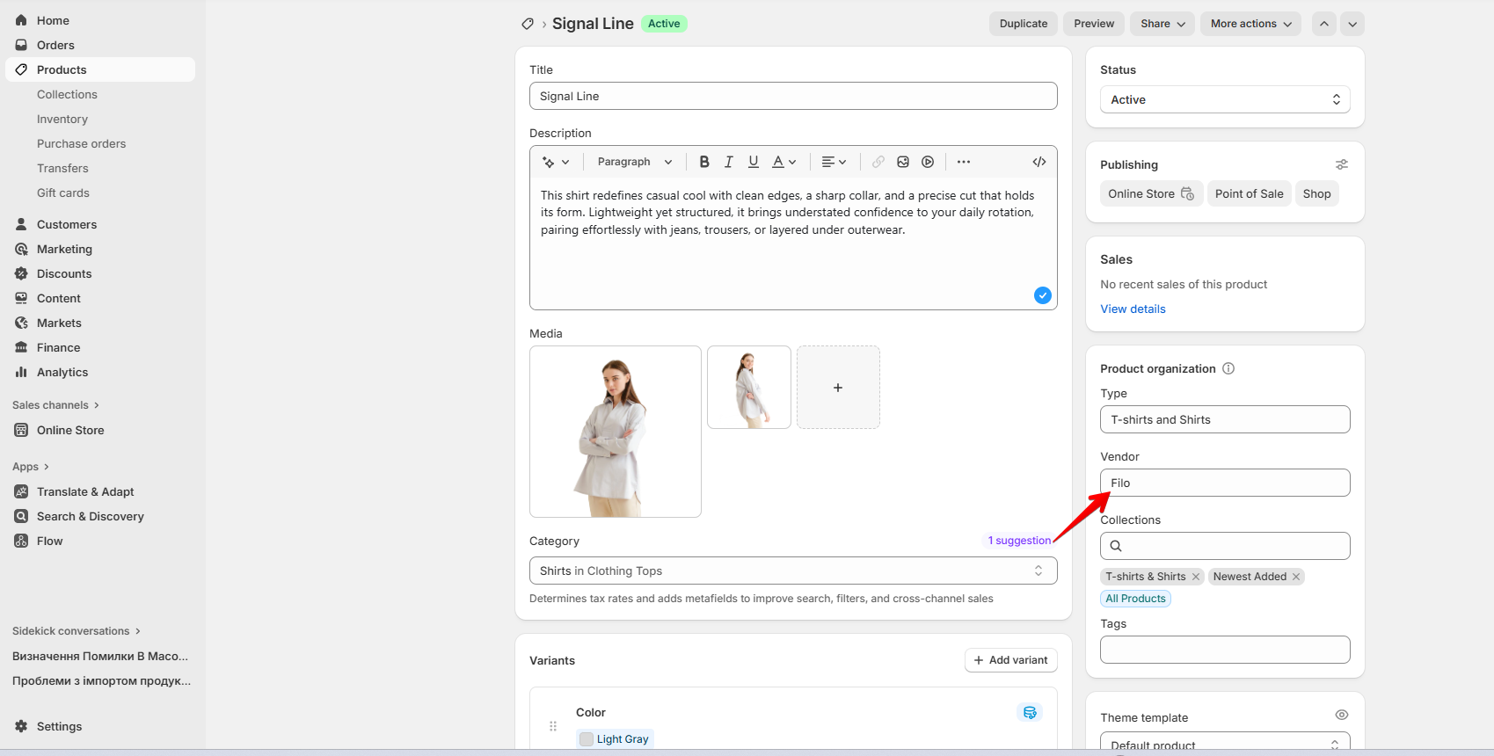Click the Duplicate button

point(1023,24)
